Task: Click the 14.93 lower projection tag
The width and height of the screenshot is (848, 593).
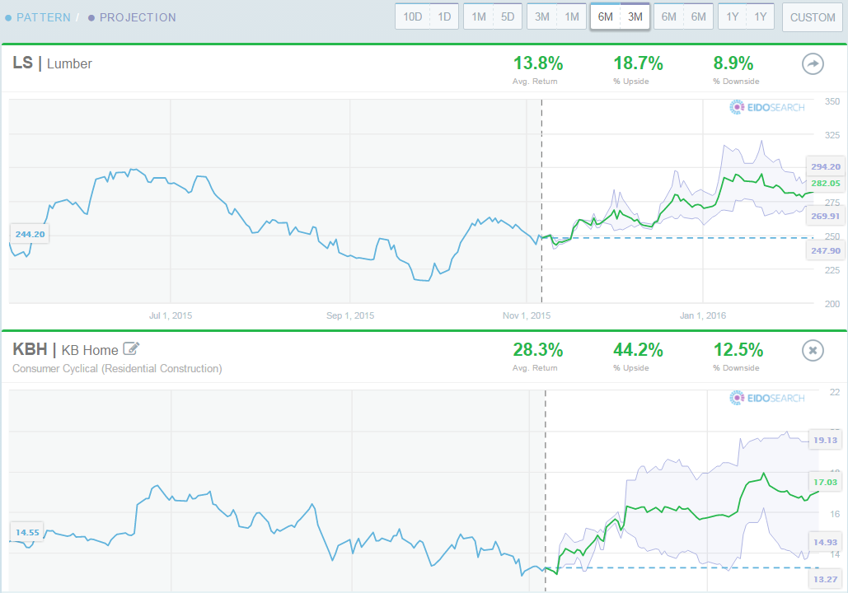Action: click(x=825, y=542)
